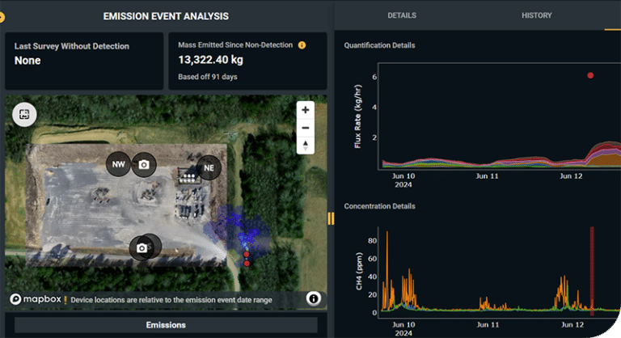621x338 pixels.
Task: Click the yellow collapse button at top-left
Action: tap(2, 17)
